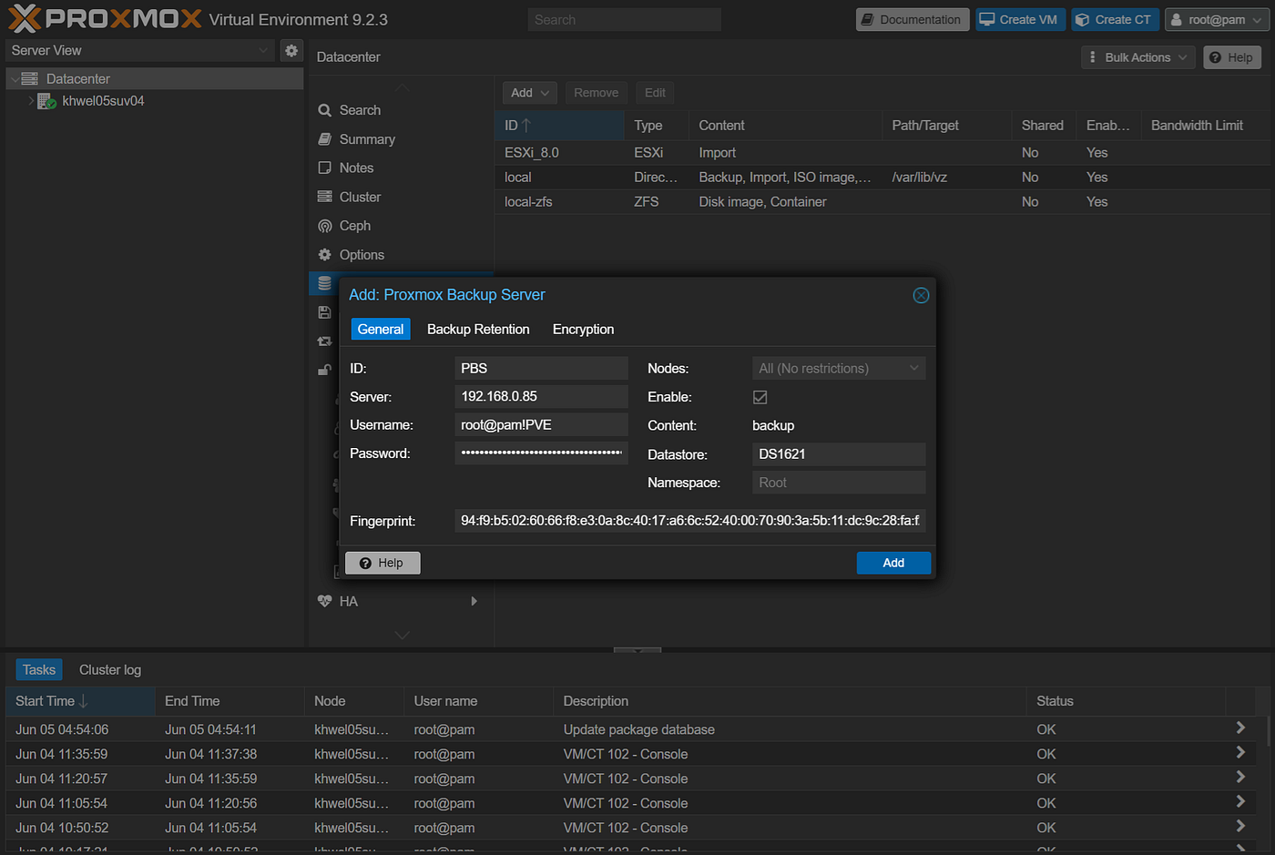Collapse the task log panel splitter

coord(637,650)
